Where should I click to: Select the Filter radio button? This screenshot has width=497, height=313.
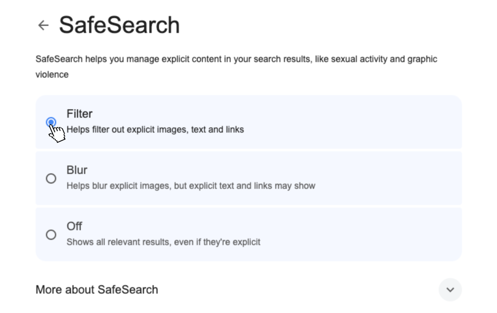pos(51,122)
